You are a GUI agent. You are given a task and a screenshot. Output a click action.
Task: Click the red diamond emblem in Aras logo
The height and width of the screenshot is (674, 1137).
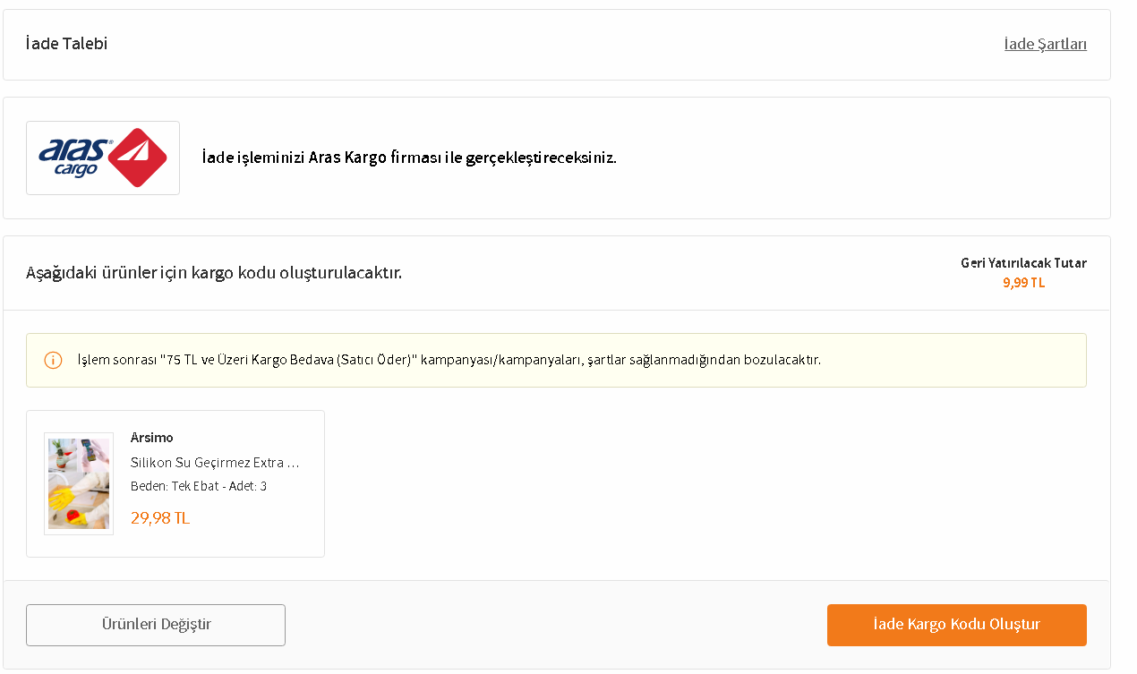point(137,158)
